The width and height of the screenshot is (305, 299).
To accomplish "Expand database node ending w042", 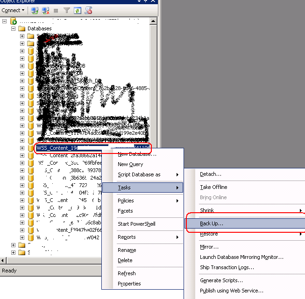I will pyautogui.click(x=22, y=237).
